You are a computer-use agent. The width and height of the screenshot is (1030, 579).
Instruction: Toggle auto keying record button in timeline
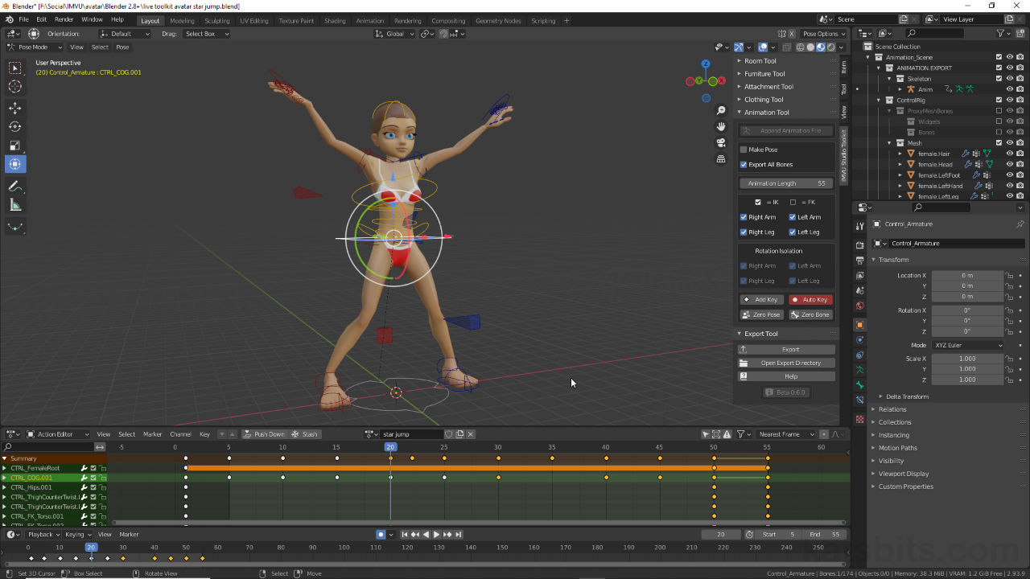point(381,534)
